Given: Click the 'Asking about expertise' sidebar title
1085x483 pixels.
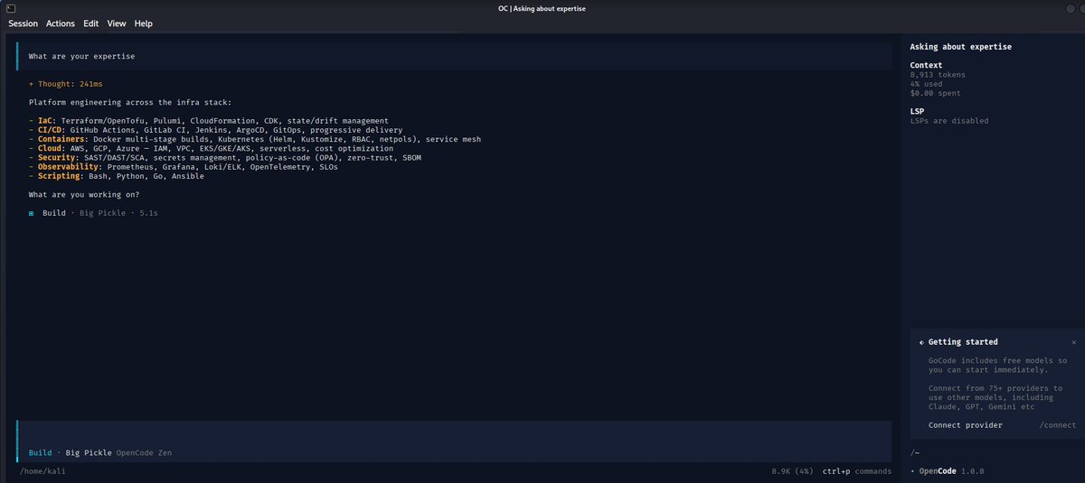Looking at the screenshot, I should 961,47.
